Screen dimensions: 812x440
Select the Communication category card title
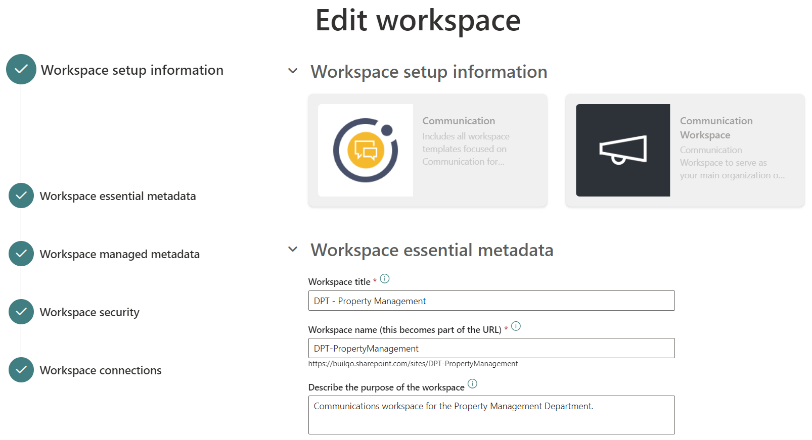459,121
